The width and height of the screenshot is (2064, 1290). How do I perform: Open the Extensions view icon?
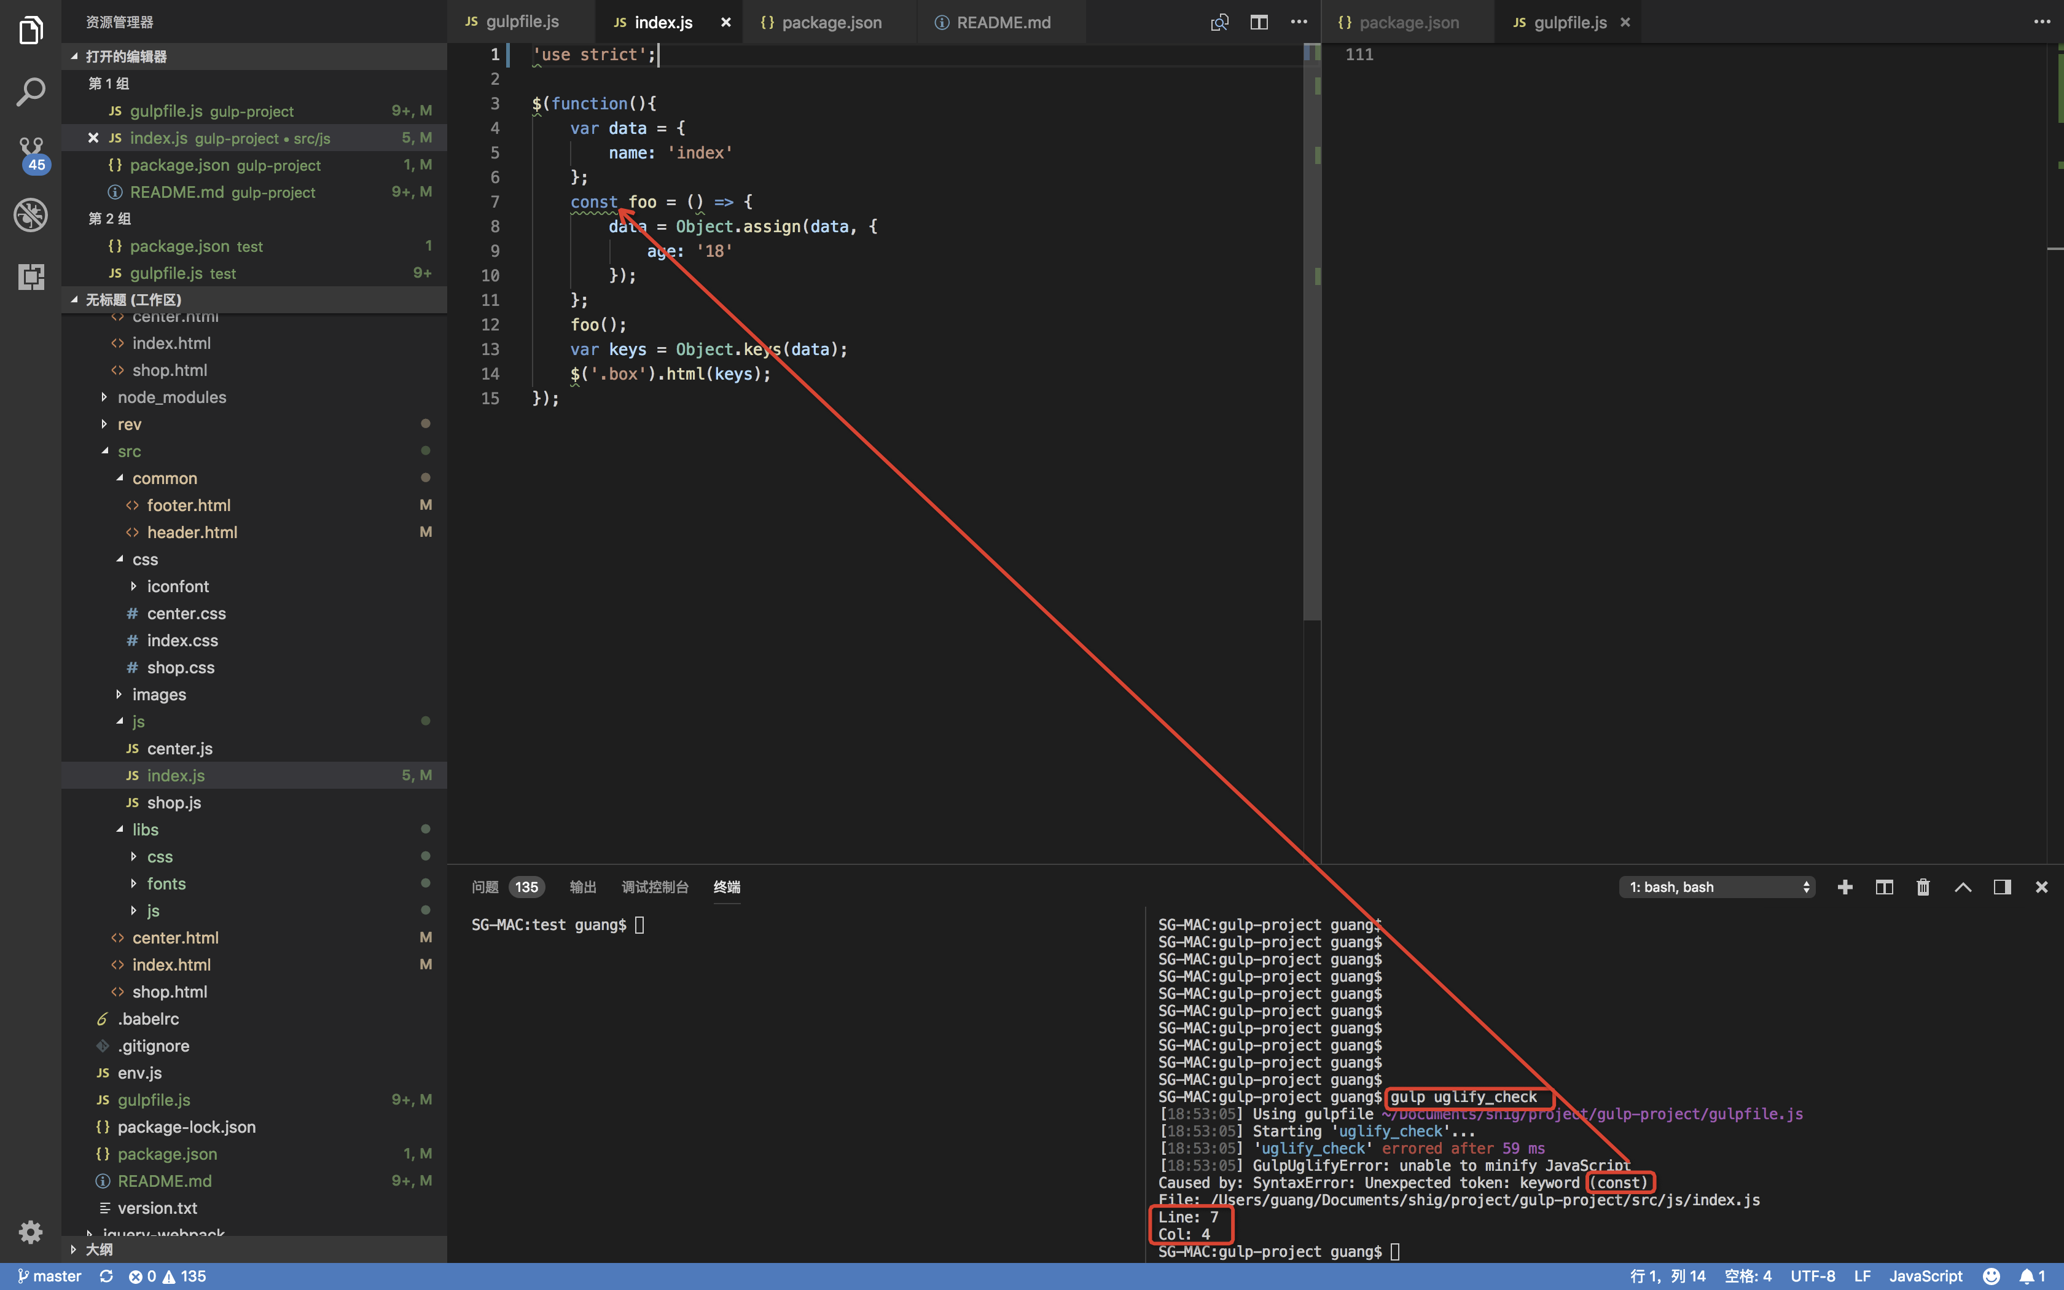(31, 276)
